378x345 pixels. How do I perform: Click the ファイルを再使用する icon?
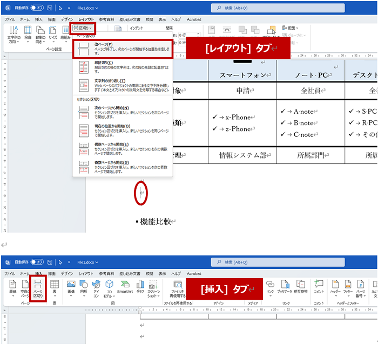click(x=178, y=288)
